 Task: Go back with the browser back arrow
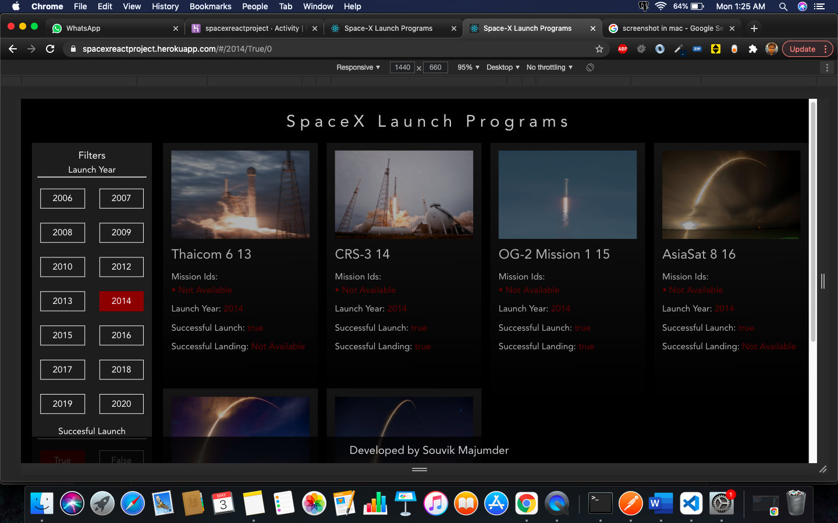13,49
